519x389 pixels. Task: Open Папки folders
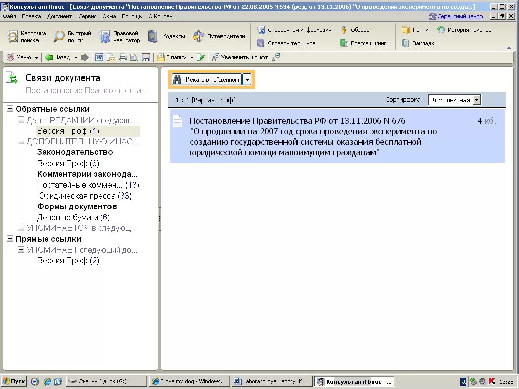tap(415, 30)
